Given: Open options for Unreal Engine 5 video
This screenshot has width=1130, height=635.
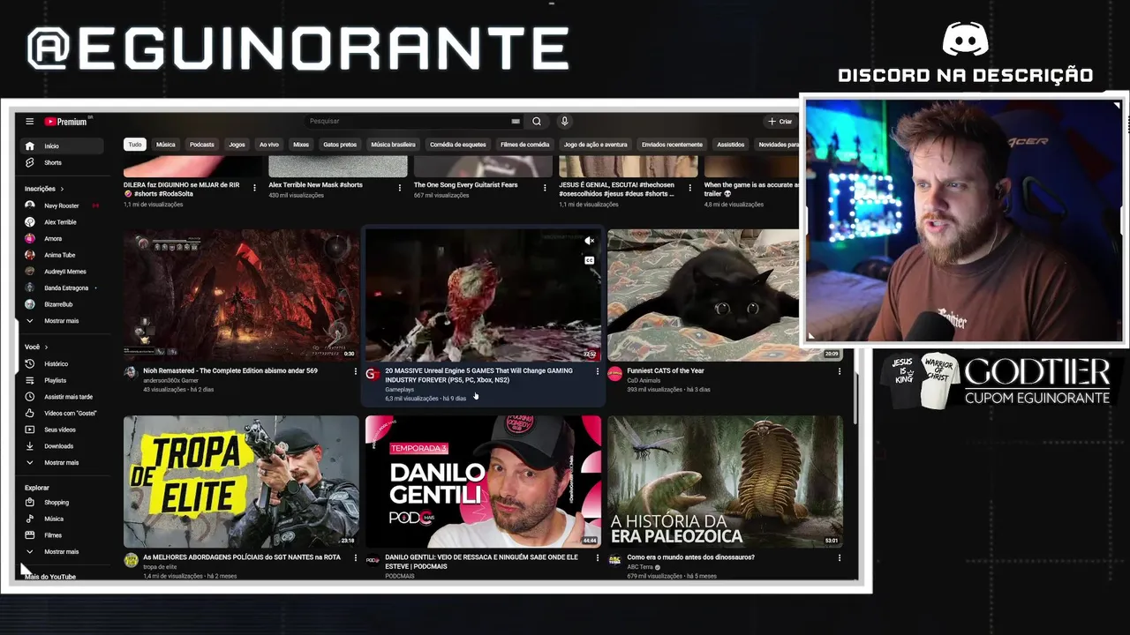Looking at the screenshot, I should (597, 371).
